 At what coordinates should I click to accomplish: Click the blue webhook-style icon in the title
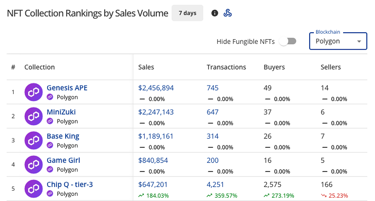pos(227,13)
